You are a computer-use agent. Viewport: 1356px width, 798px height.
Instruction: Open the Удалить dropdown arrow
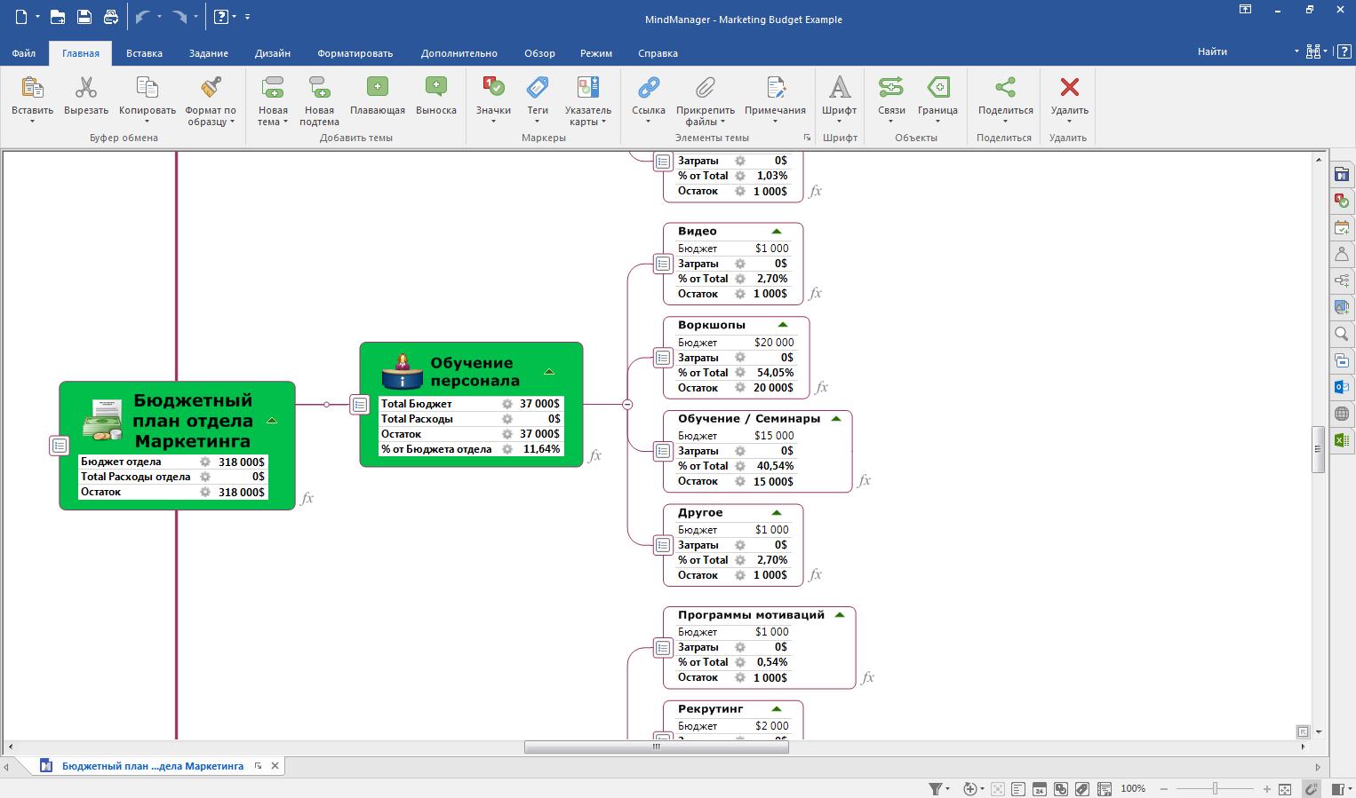click(x=1070, y=122)
